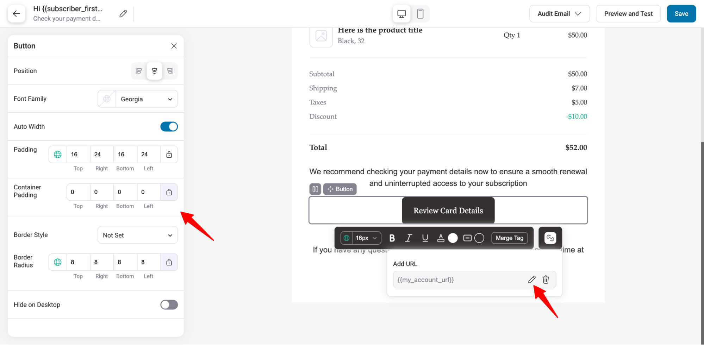Click the {{my_account_url}} URL field
The height and width of the screenshot is (345, 704).
coord(458,280)
